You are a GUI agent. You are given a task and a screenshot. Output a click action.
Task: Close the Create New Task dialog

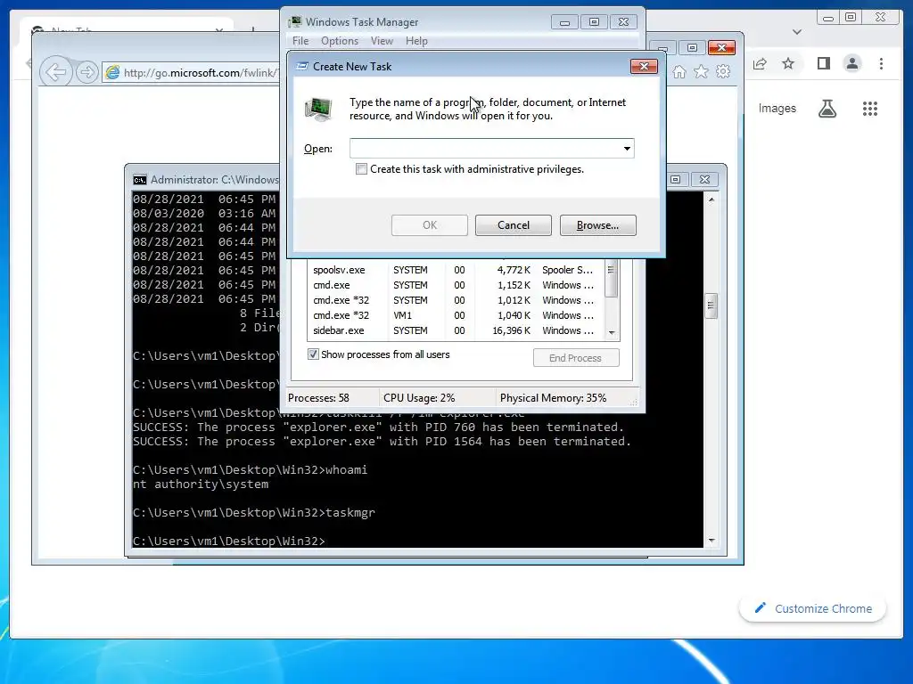(644, 66)
